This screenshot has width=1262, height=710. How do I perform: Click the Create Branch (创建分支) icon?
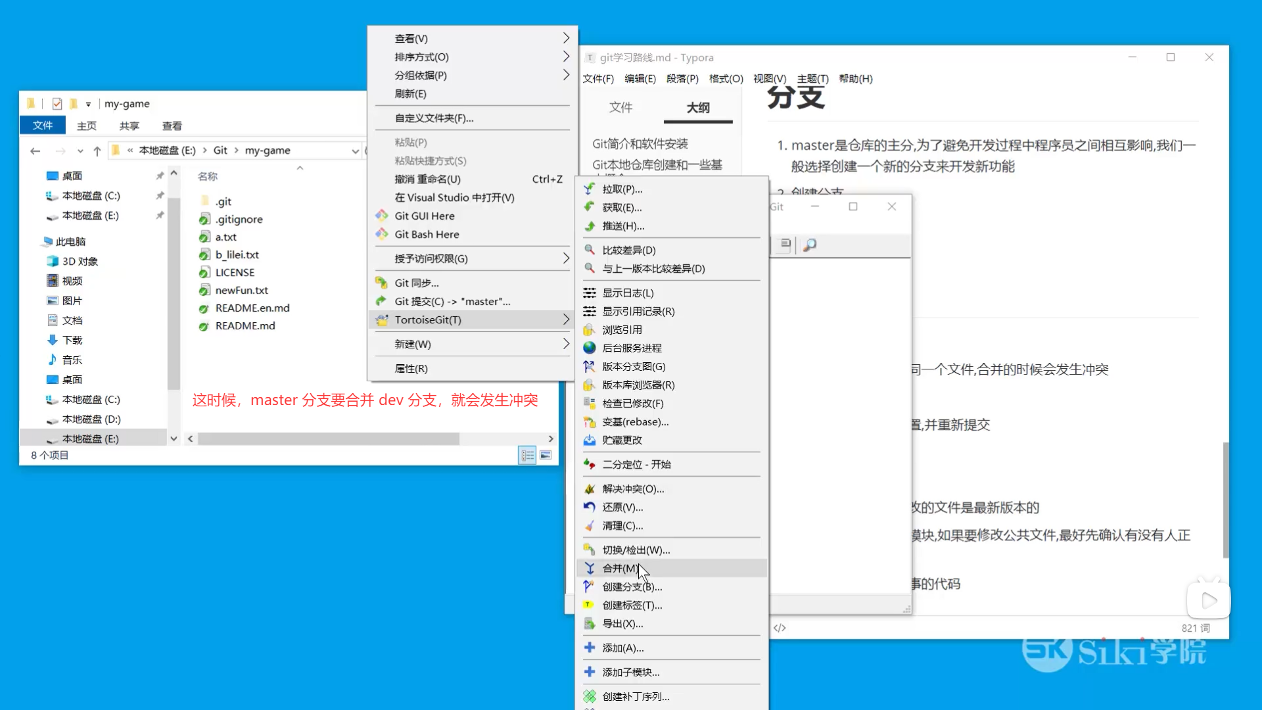(590, 587)
